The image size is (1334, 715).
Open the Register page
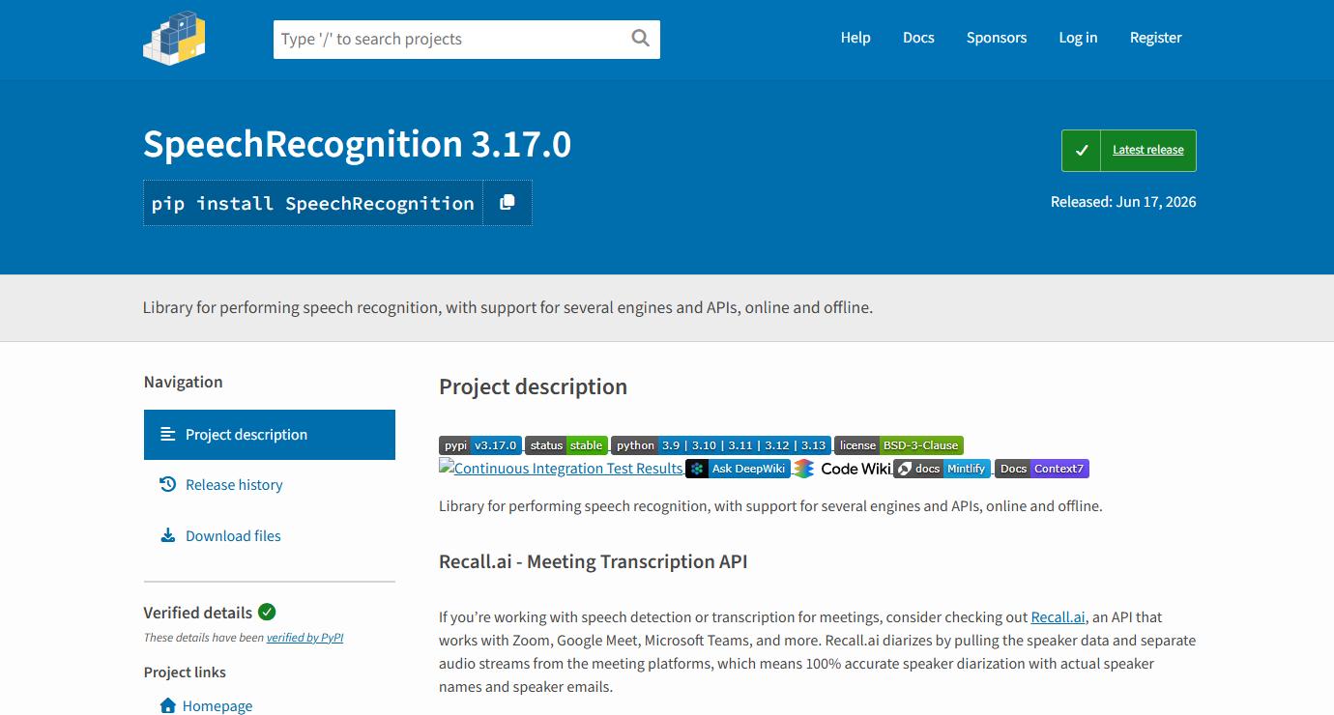(1156, 38)
